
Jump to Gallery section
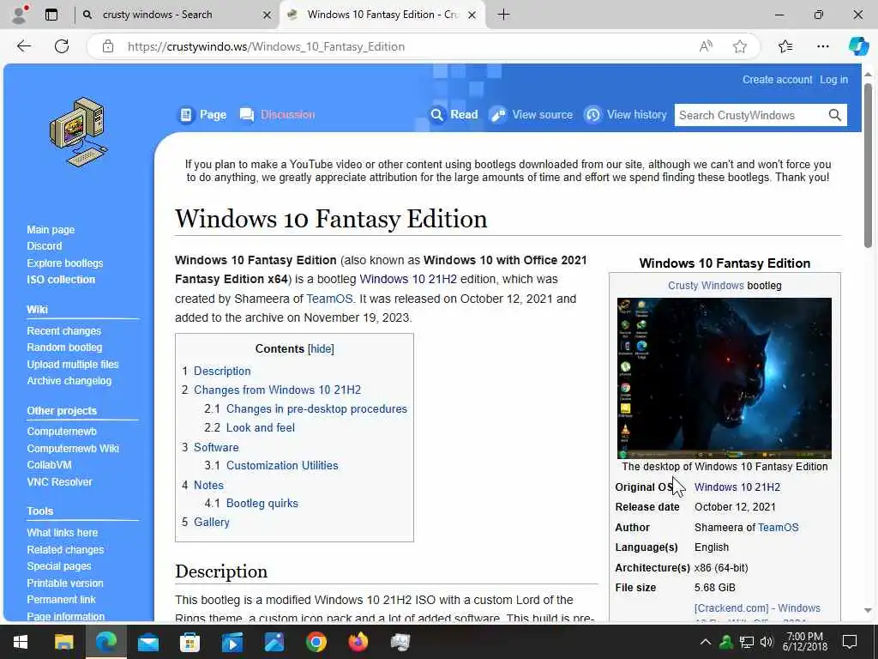point(212,523)
